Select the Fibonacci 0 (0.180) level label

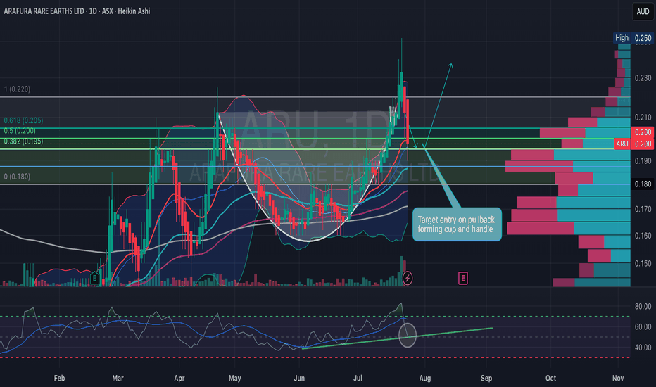point(17,177)
